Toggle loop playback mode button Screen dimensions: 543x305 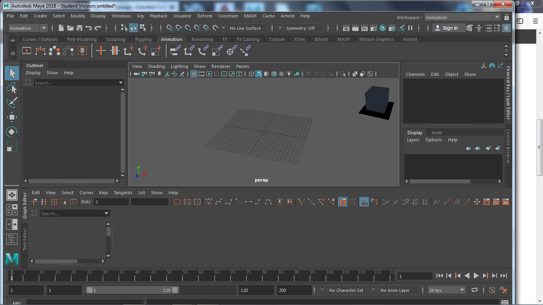[475, 290]
